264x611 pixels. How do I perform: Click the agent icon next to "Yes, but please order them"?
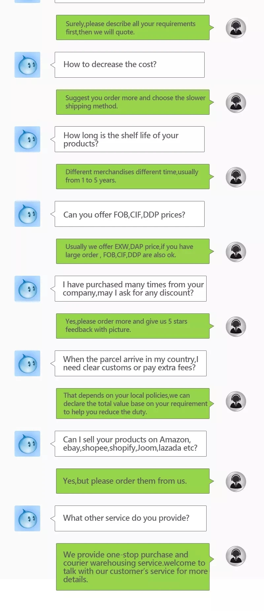(x=236, y=482)
